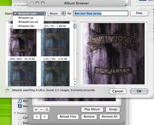
Task: Click the {300, 300} – 30.78 KB label
Action: tap(22, 59)
